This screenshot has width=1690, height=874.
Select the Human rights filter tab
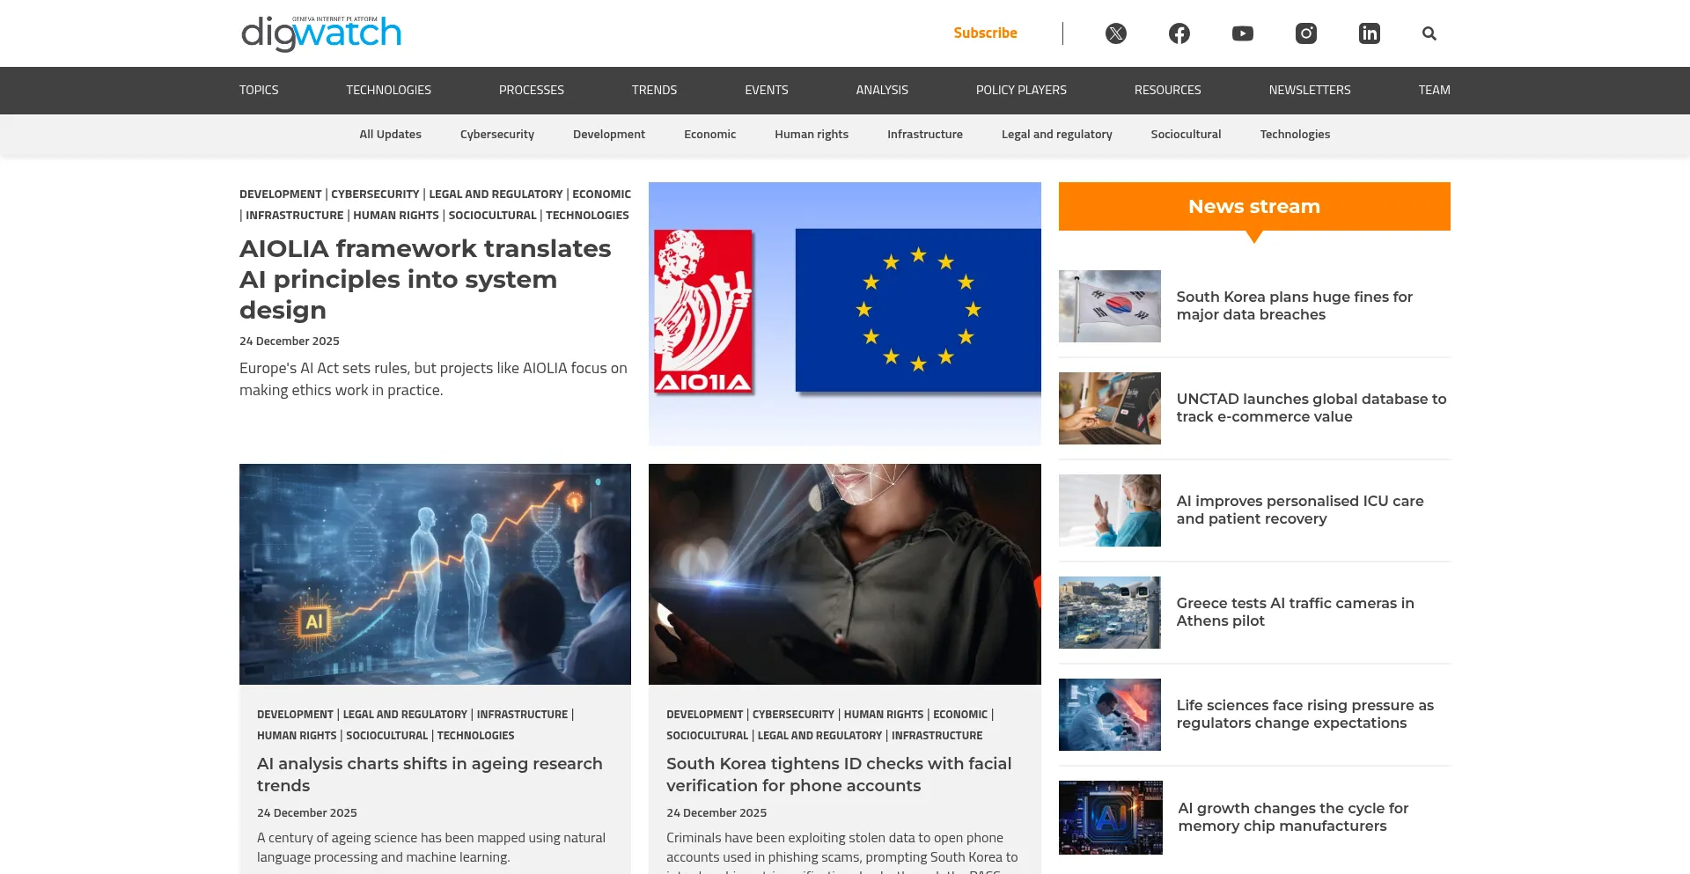click(811, 135)
